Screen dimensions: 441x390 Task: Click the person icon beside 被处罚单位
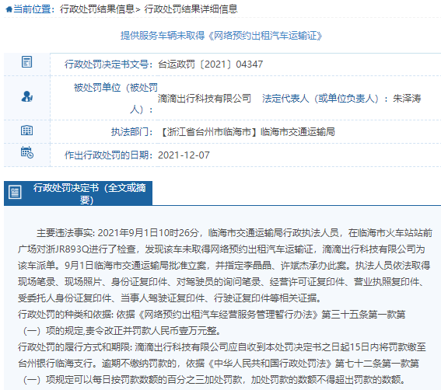27,96
